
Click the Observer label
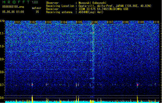click(52, 3)
